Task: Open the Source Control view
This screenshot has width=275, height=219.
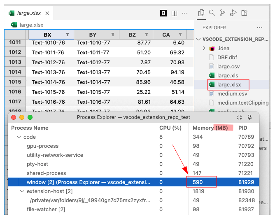Action: click(x=223, y=13)
